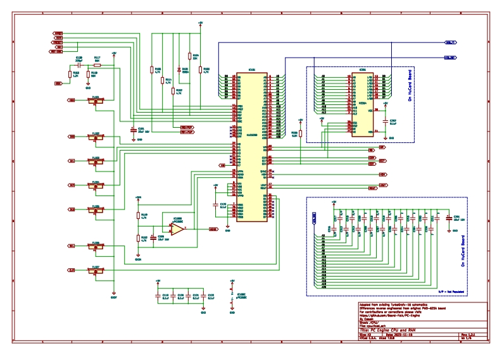Select the FL101 filter component
The height and width of the screenshot is (355, 502).
click(x=96, y=101)
